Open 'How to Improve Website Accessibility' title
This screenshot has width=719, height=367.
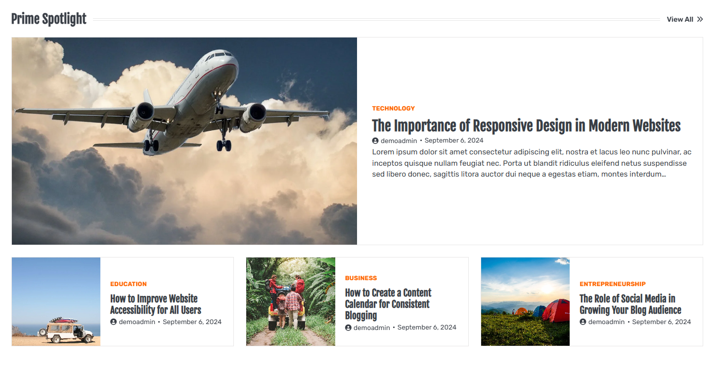(x=156, y=304)
